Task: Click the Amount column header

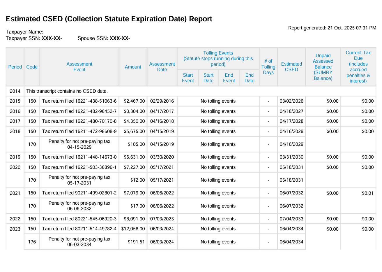Action: 133,67
